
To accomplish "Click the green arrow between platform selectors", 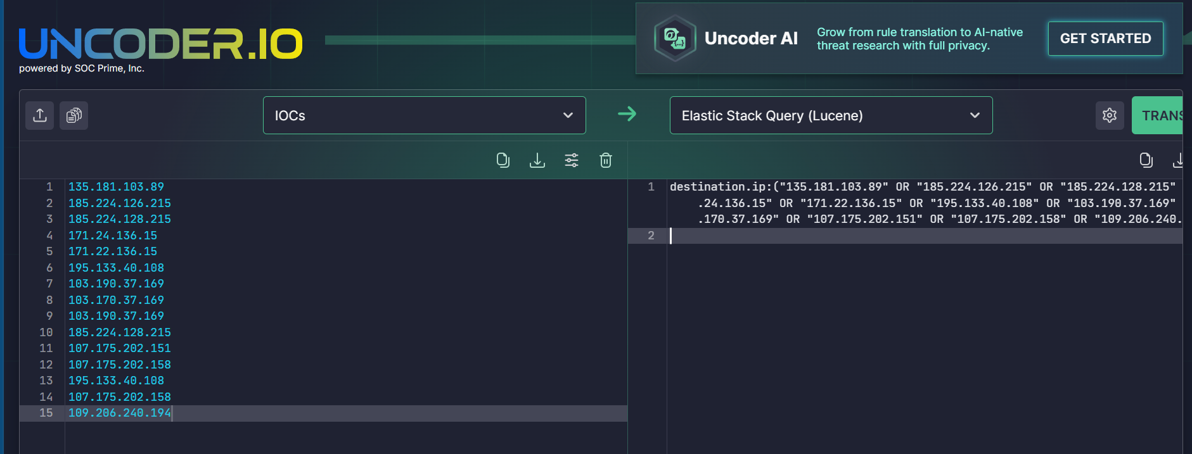I will click(627, 114).
